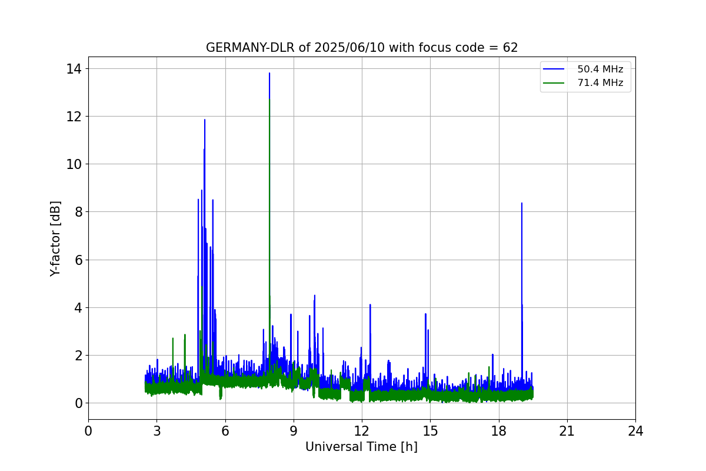706x471 pixels.
Task: Select the '50.4 MHz' legend label
Action: click(600, 69)
